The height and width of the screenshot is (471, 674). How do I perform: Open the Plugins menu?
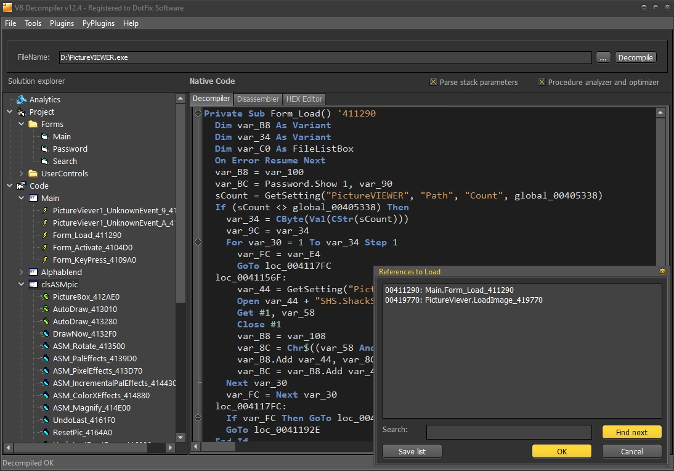62,23
